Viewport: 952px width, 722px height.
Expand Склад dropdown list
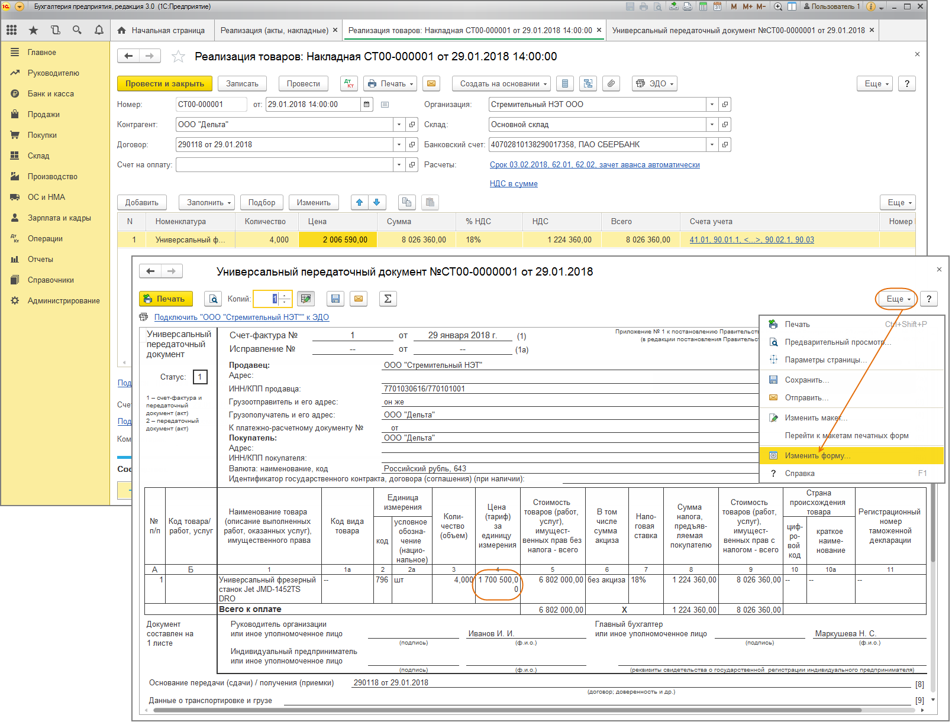(712, 125)
